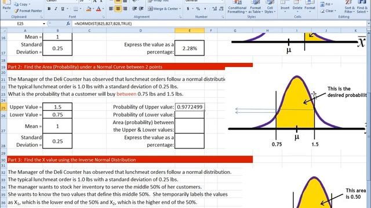Click Delete cells button
This screenshot has width=371, height=208.
click(x=297, y=6)
